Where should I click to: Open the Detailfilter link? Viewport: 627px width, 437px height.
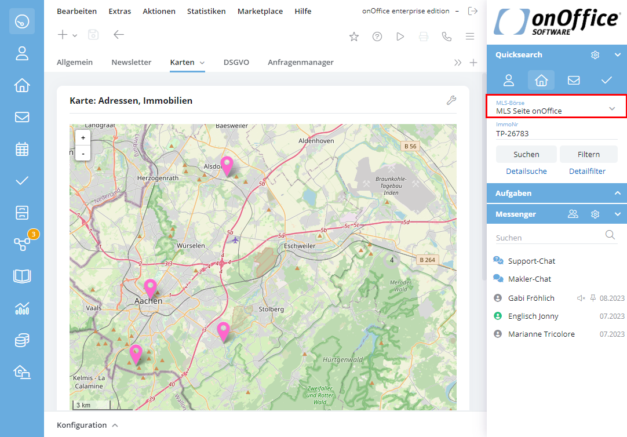[587, 171]
